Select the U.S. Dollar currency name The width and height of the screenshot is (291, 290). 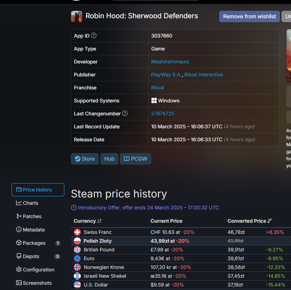click(x=96, y=285)
